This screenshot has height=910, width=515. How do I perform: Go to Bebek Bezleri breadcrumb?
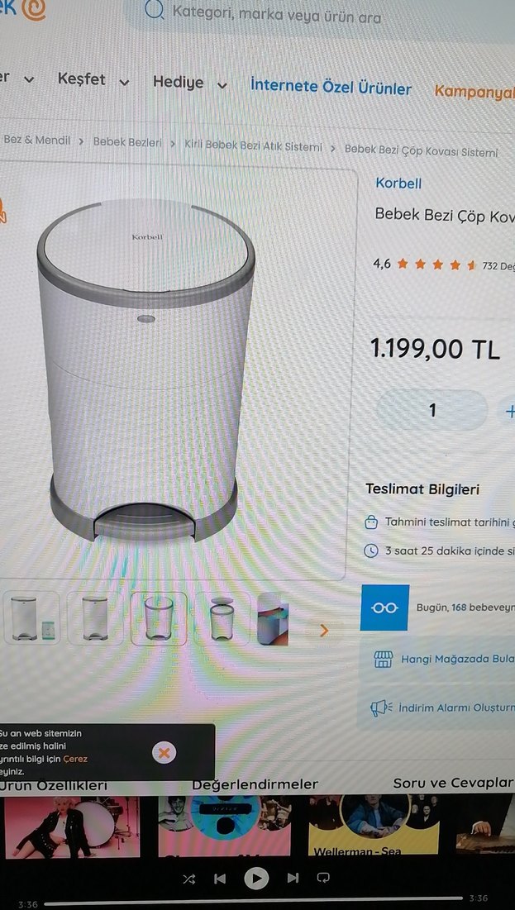128,142
